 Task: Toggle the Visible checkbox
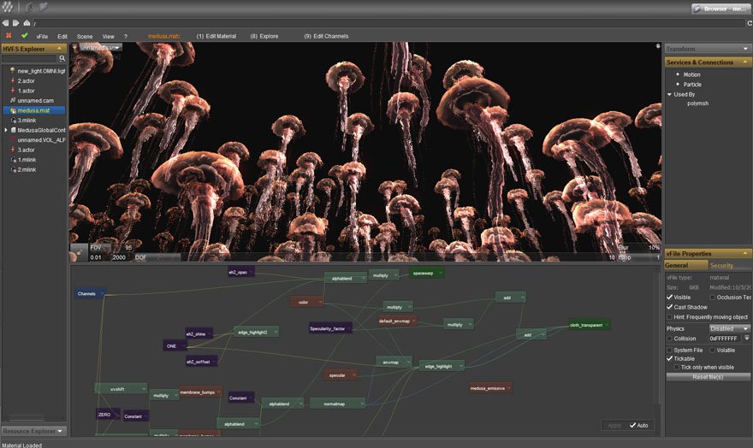[x=669, y=298]
